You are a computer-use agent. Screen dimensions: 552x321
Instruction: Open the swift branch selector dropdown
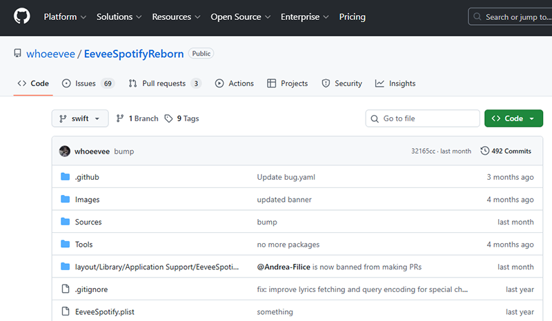(80, 118)
